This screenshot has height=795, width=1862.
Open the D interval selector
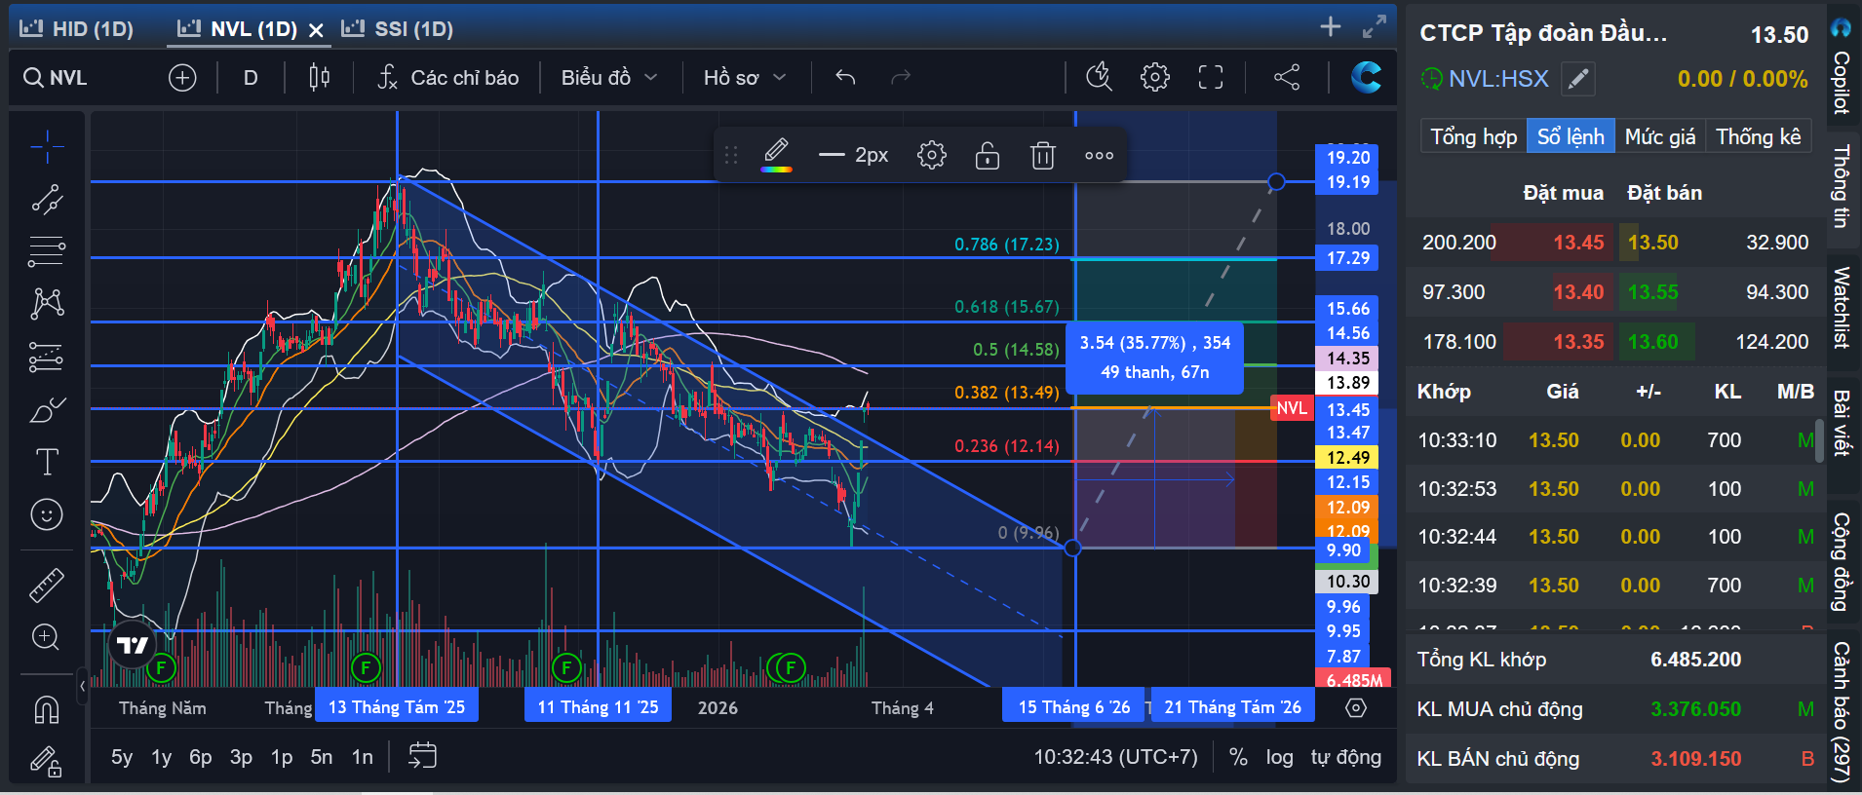tap(251, 78)
